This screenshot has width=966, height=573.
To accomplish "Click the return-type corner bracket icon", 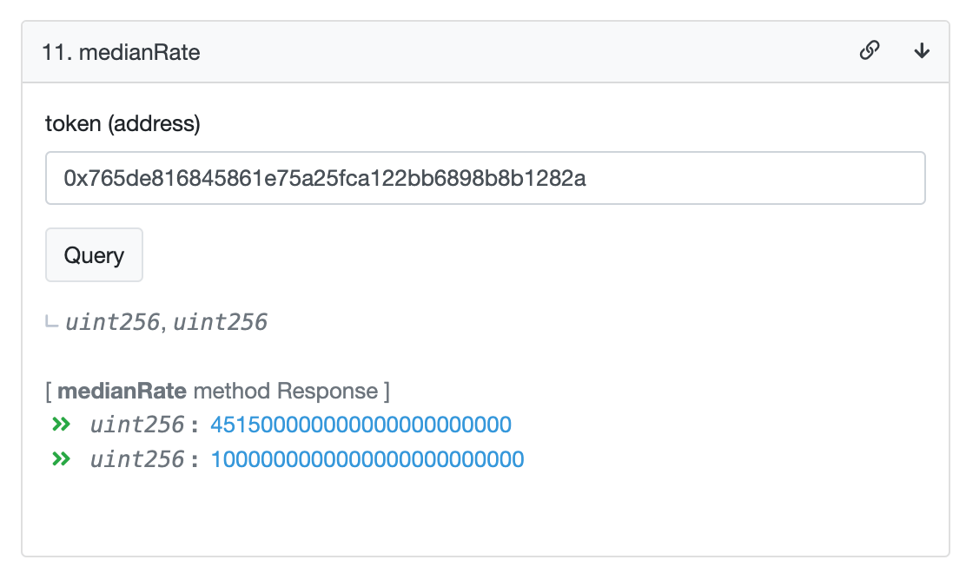I will 52,321.
